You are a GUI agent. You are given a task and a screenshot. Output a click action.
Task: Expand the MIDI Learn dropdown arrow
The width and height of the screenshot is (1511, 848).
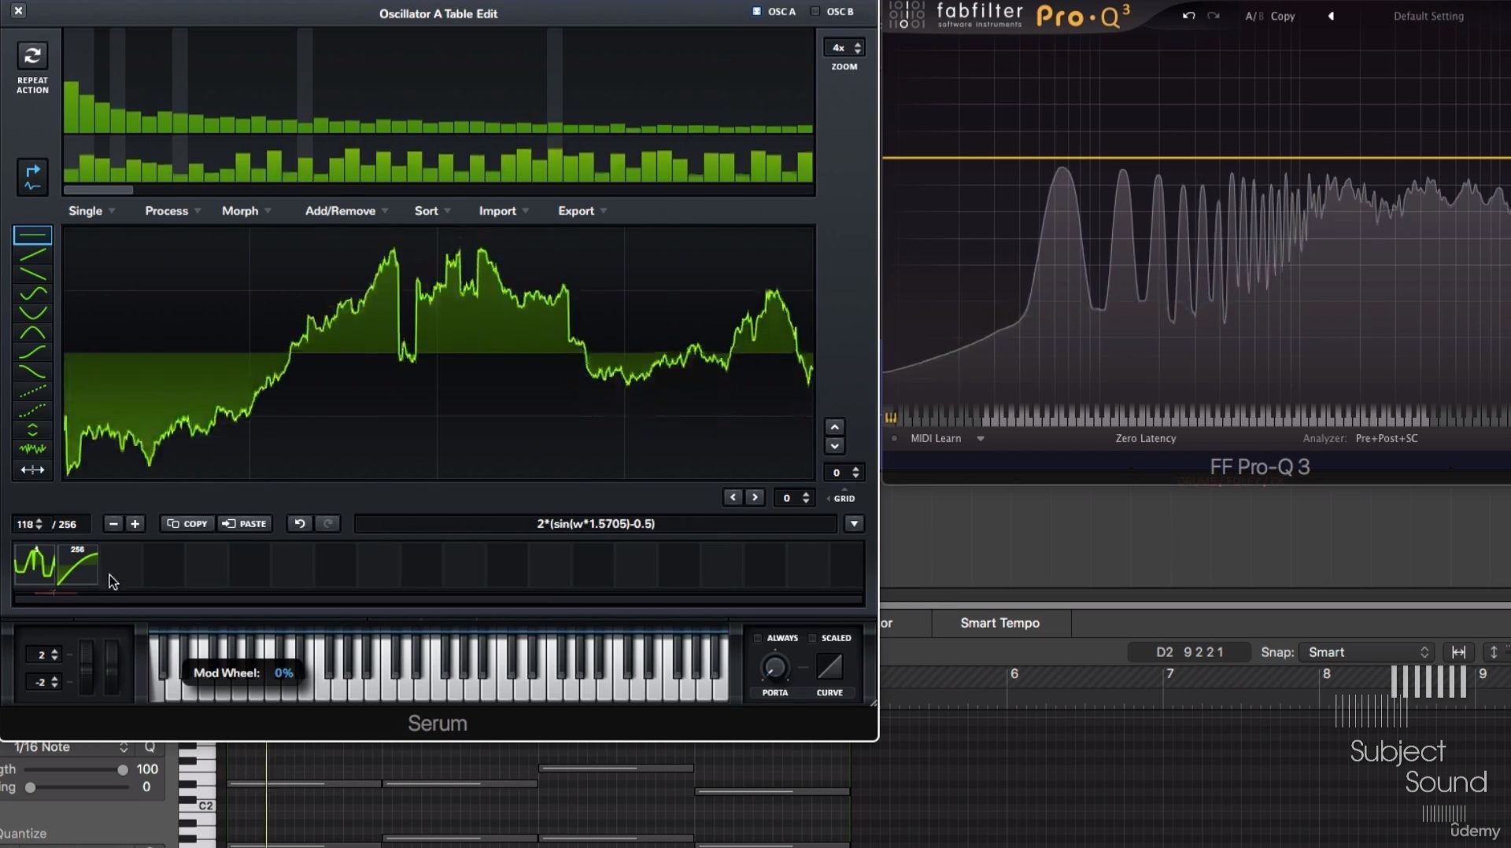point(981,438)
